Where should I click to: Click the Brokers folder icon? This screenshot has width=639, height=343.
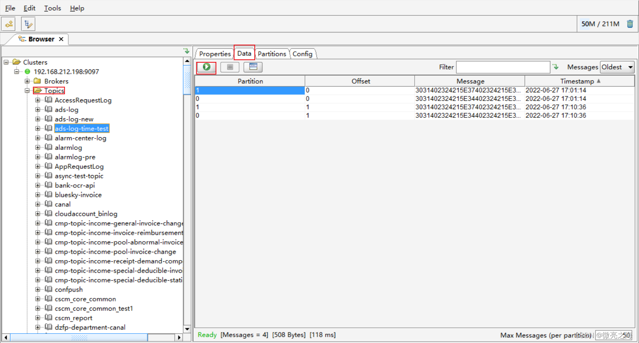tap(37, 81)
